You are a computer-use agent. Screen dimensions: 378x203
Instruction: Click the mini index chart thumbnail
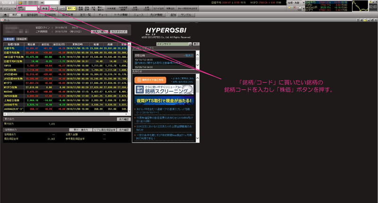pyautogui.click(x=360, y=6)
